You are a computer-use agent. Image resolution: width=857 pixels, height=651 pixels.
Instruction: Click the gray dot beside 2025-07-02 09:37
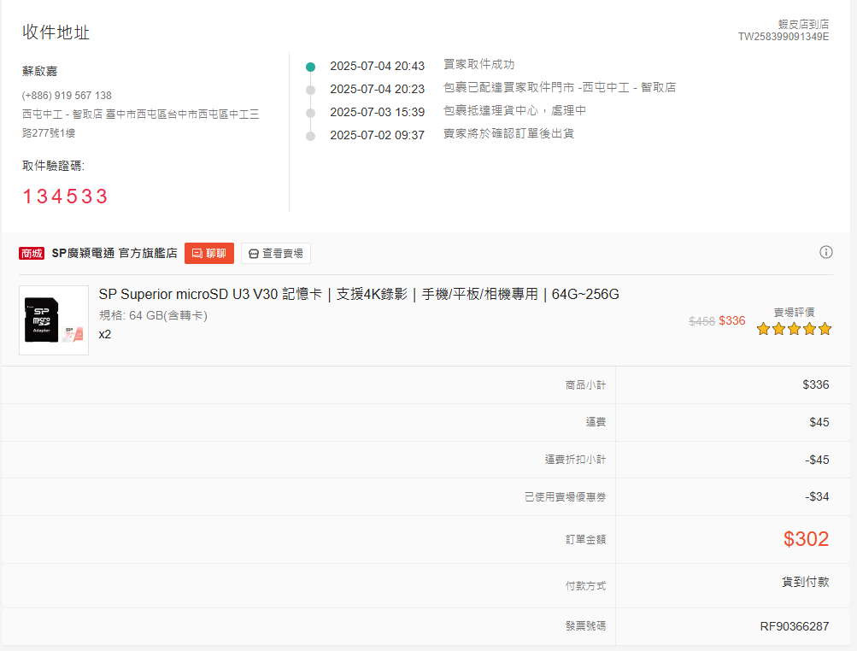(310, 135)
